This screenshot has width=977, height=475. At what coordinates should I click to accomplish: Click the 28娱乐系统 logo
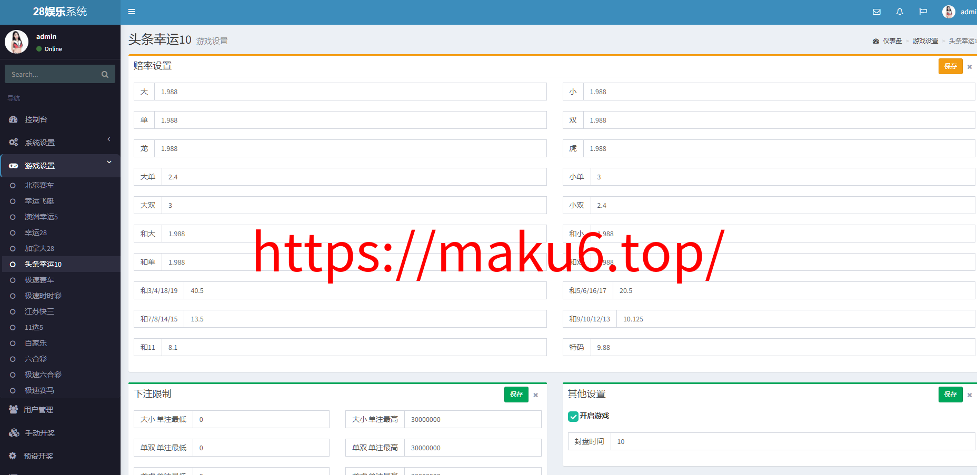tap(60, 12)
